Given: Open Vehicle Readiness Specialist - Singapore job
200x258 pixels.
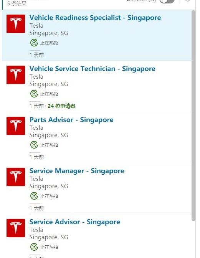Looking at the screenshot, I should pyautogui.click(x=95, y=18).
